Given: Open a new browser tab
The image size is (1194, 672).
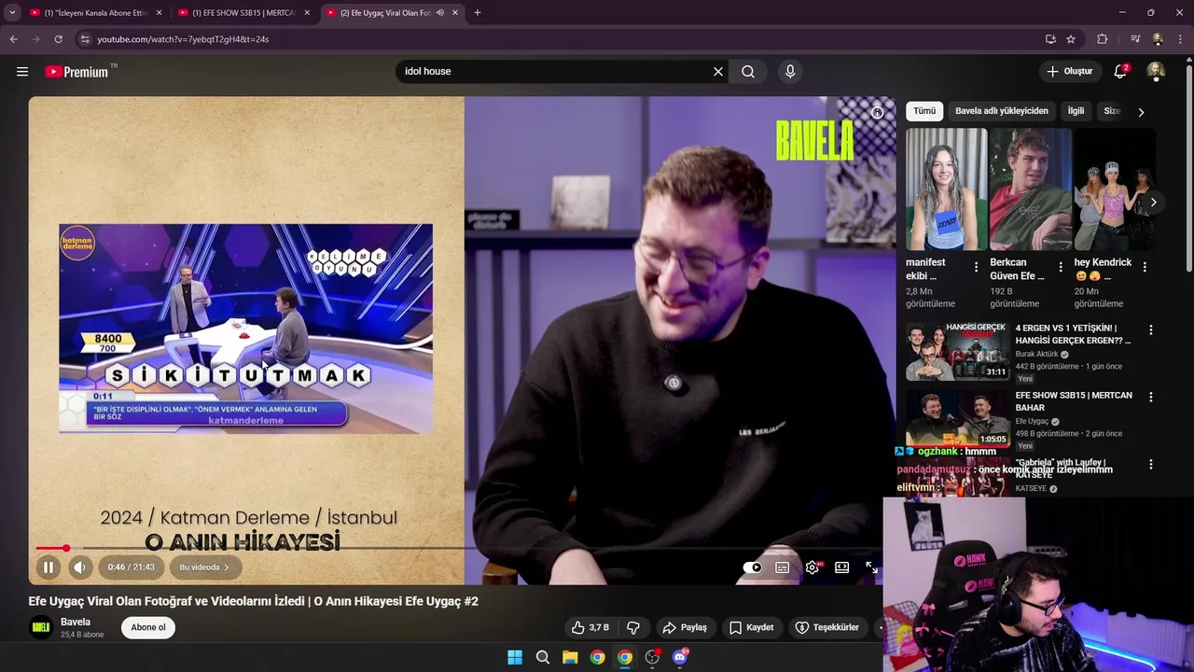Looking at the screenshot, I should click(478, 13).
